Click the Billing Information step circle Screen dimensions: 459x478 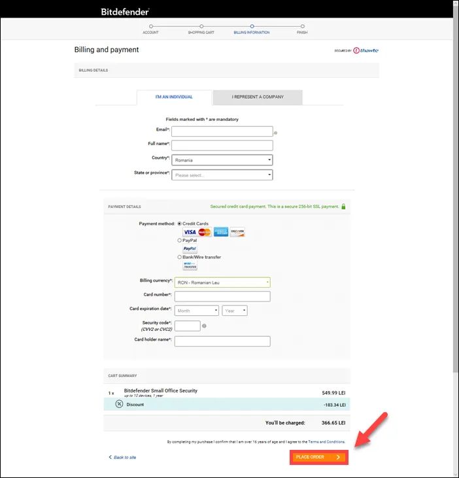click(252, 27)
